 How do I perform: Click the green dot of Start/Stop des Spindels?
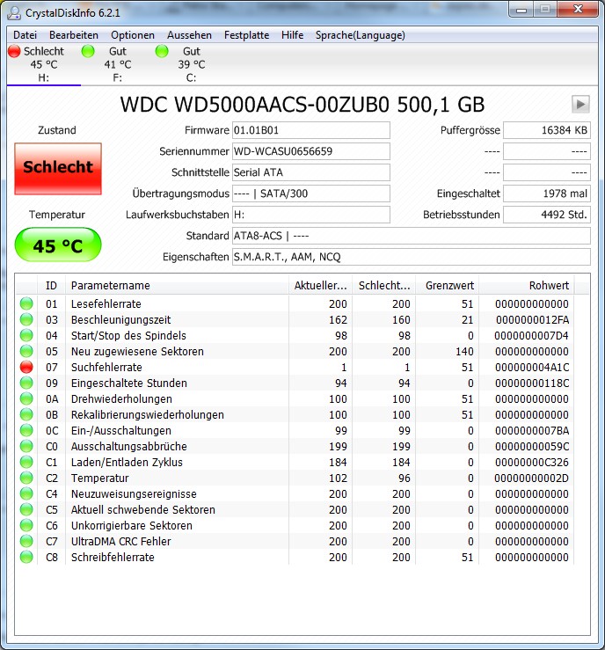pos(26,335)
